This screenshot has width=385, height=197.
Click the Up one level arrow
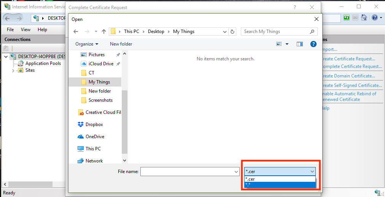[x=104, y=32]
